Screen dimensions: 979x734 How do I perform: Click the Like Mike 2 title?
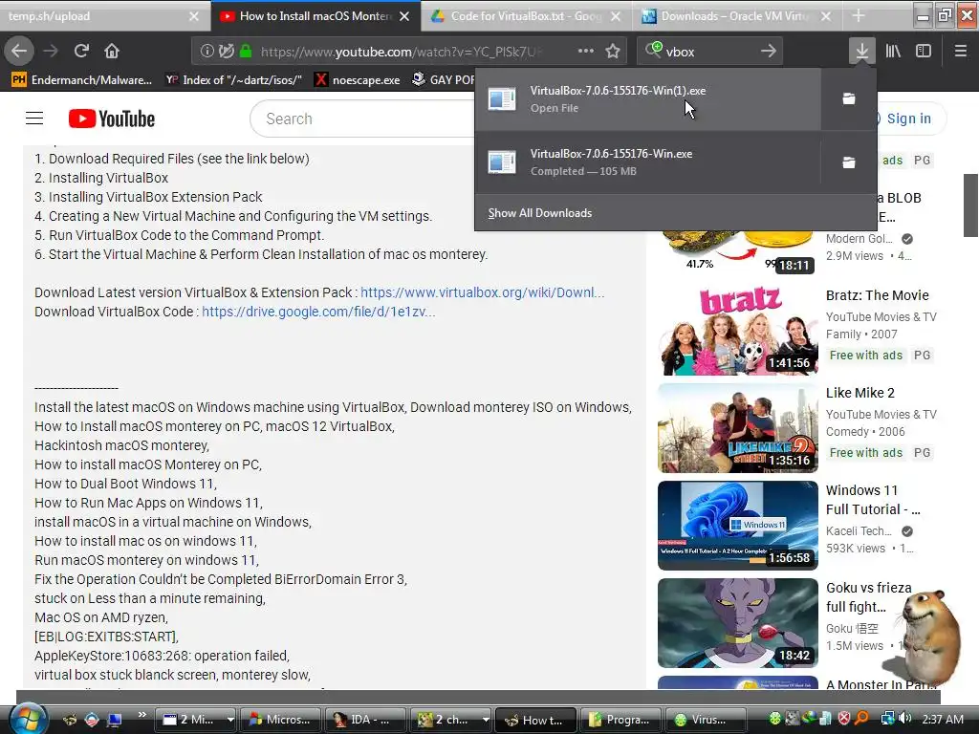pos(859,393)
